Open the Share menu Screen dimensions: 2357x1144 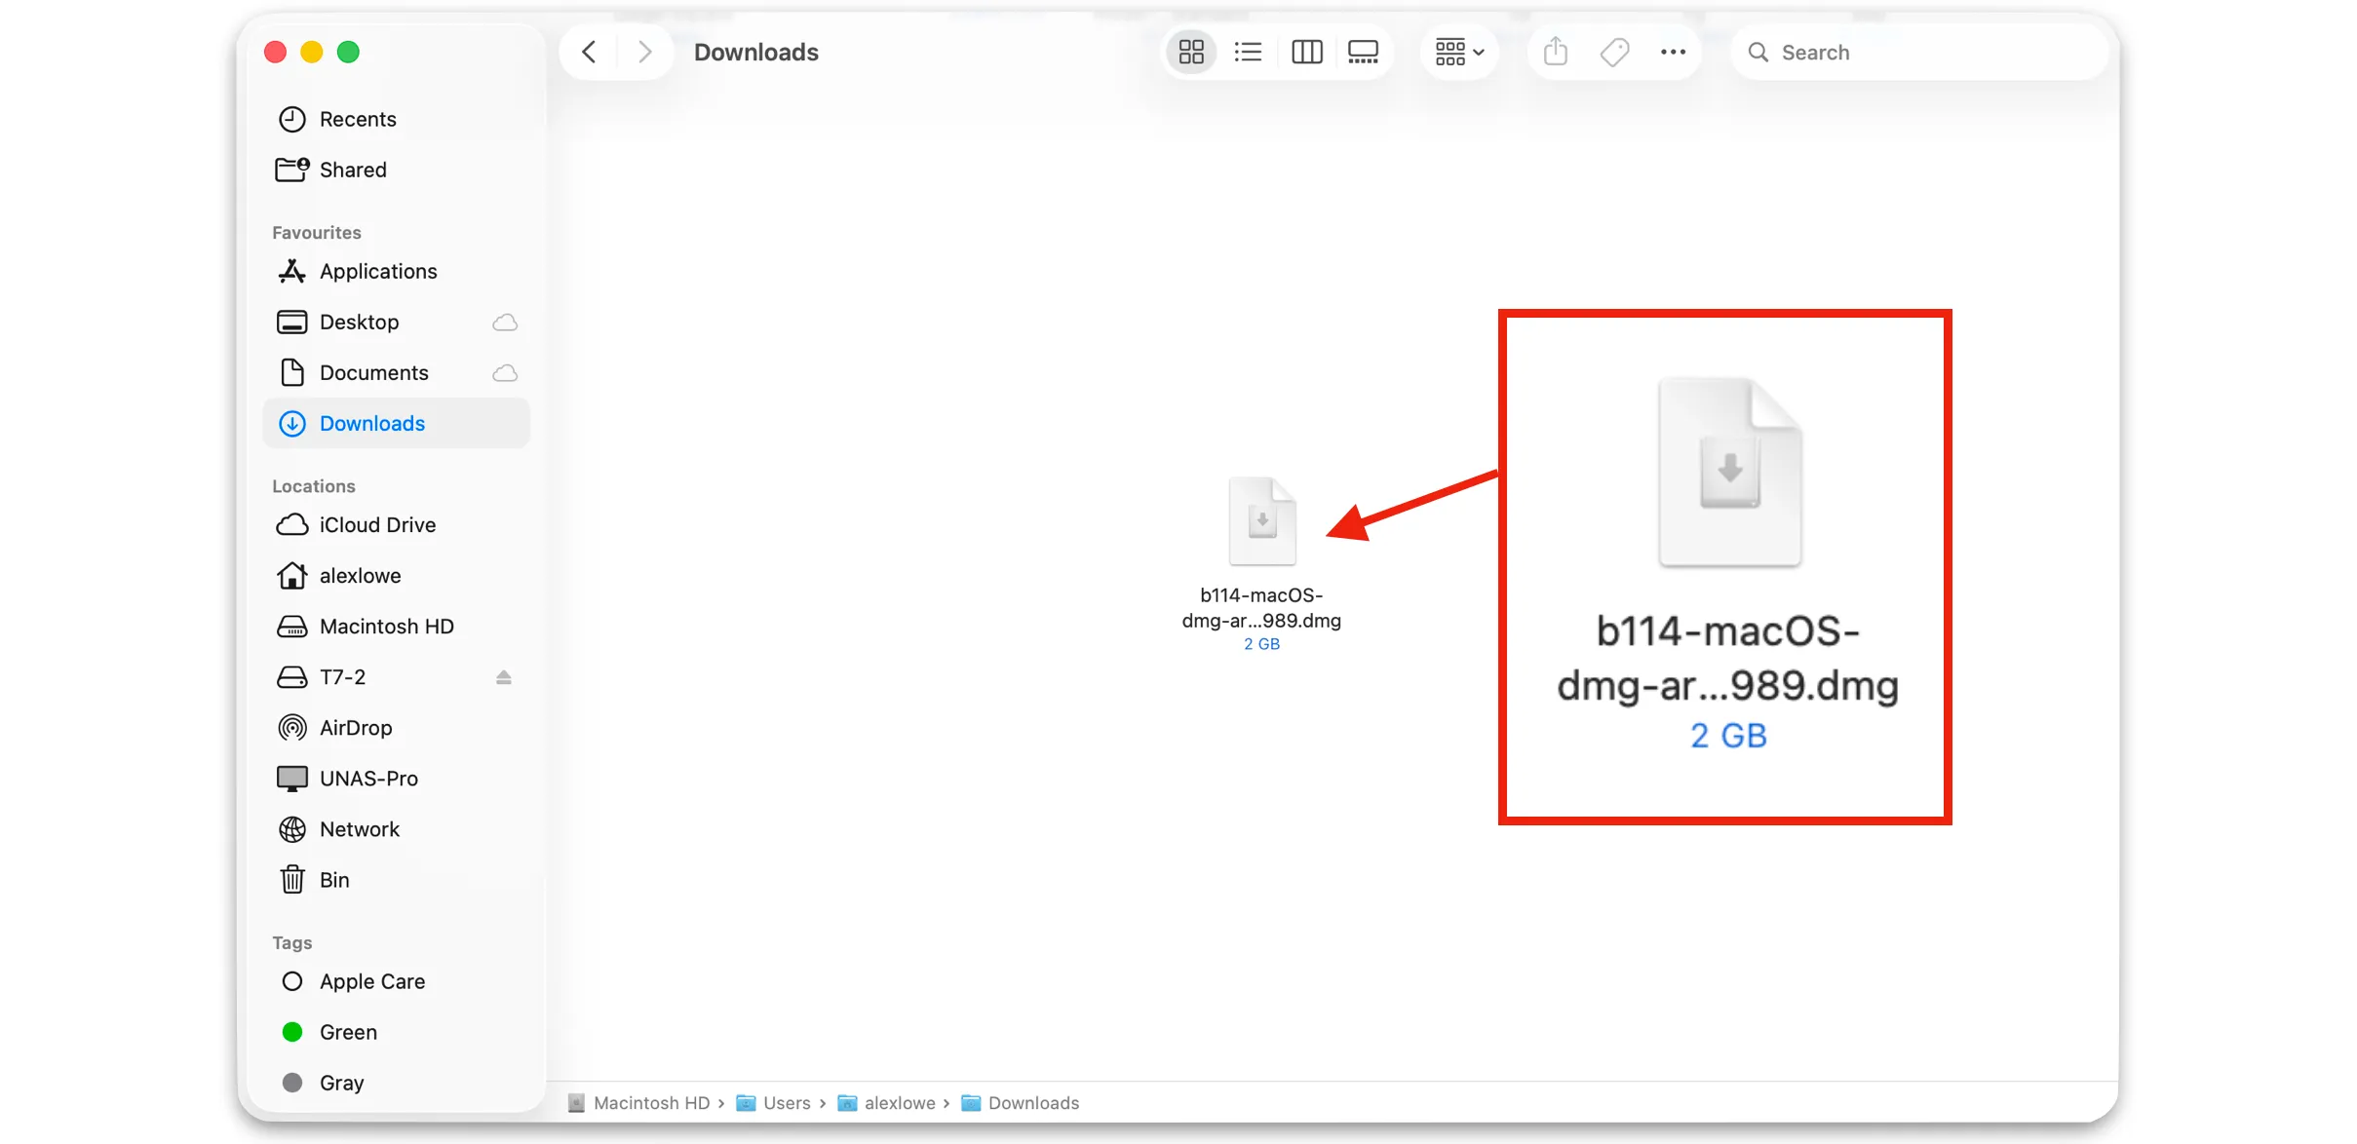[1555, 52]
